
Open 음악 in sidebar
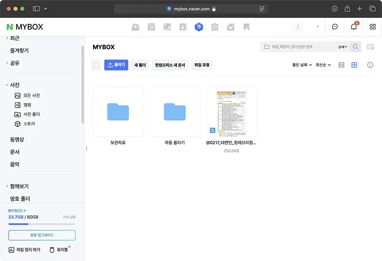[x=15, y=164]
